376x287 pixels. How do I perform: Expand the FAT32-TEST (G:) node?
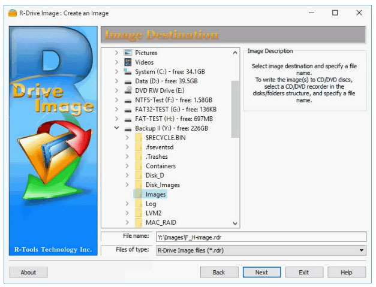pos(116,109)
